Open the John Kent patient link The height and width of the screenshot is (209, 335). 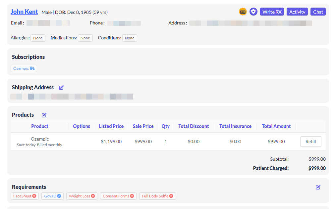coord(24,12)
